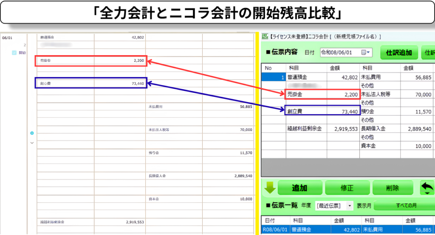The image size is (435, 235).
Task: Click the 令和08/06/01 date field
Action: (x=346, y=52)
